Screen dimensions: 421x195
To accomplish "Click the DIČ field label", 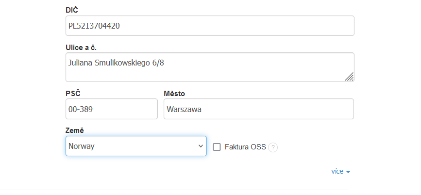I will pyautogui.click(x=71, y=10).
